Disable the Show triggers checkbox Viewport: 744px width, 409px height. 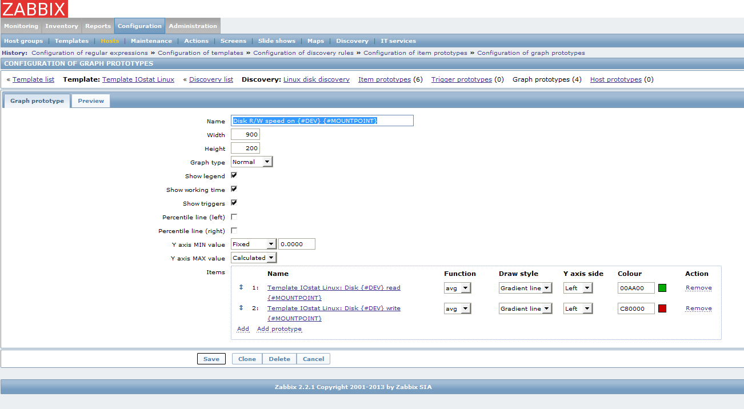234,203
